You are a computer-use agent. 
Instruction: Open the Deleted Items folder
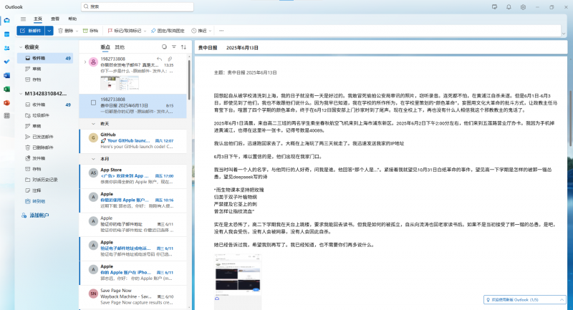pos(42,147)
